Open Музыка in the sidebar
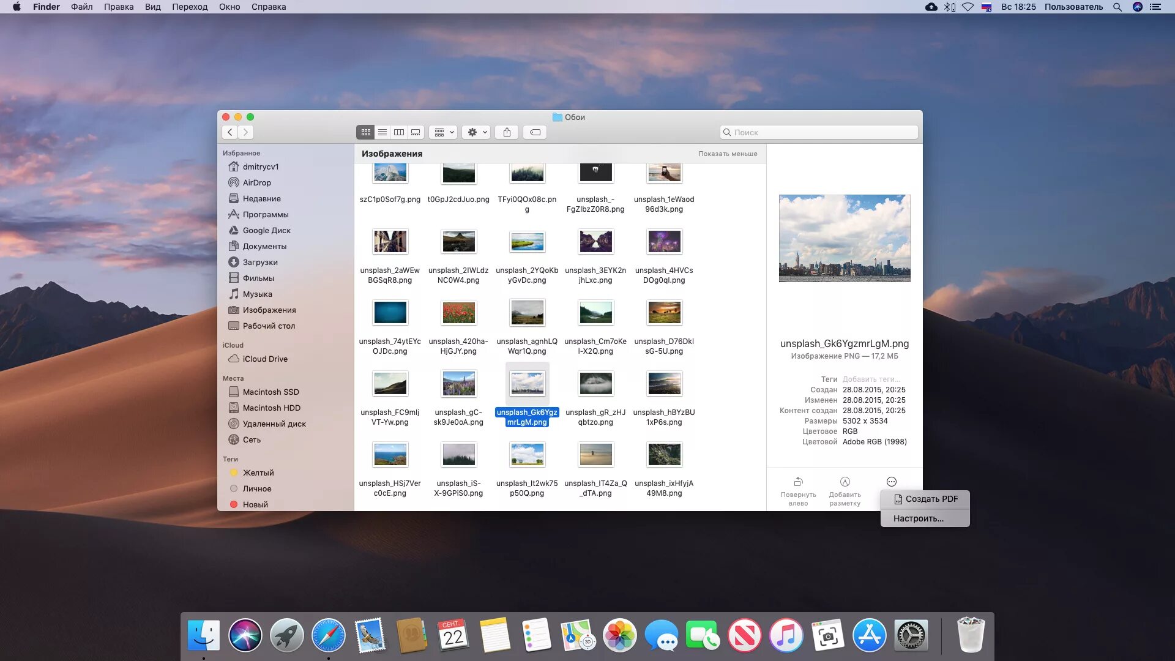1175x661 pixels. click(257, 294)
